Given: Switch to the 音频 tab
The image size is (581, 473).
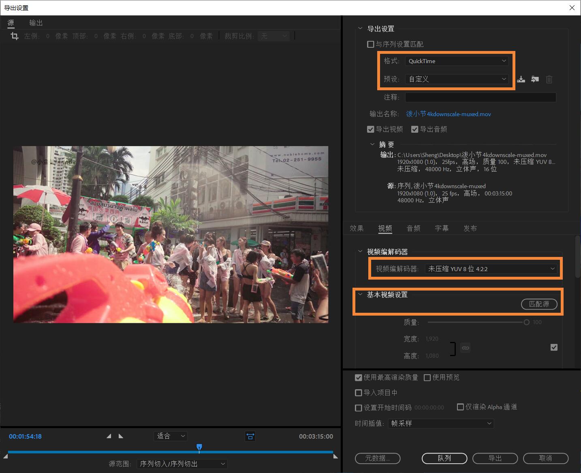Looking at the screenshot, I should tap(413, 228).
